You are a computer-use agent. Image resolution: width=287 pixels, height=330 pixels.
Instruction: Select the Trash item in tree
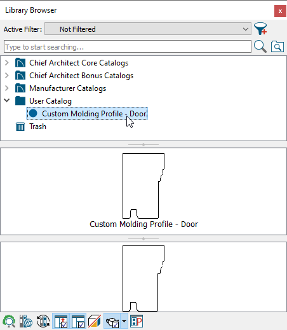click(x=37, y=127)
